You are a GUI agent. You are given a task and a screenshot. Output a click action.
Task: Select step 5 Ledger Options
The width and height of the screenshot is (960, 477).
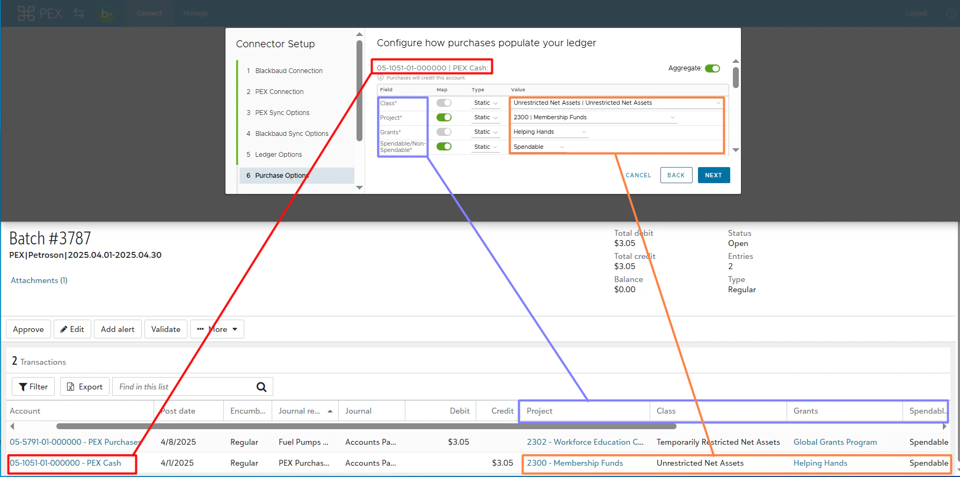274,155
